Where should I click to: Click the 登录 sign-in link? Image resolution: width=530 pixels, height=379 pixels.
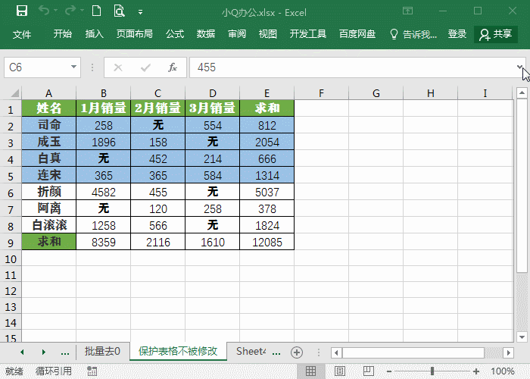(x=457, y=34)
